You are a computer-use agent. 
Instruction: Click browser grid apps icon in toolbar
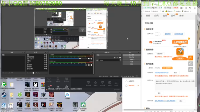181,8
